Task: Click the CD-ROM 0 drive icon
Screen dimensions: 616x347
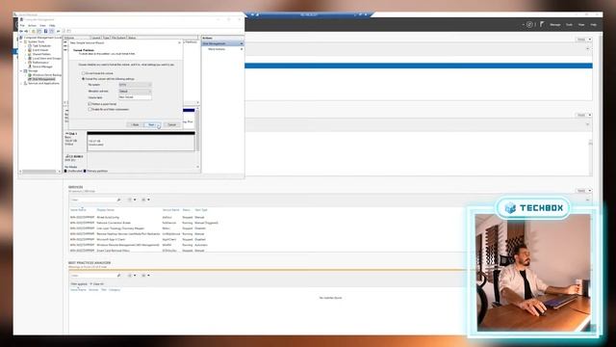Action: point(66,156)
